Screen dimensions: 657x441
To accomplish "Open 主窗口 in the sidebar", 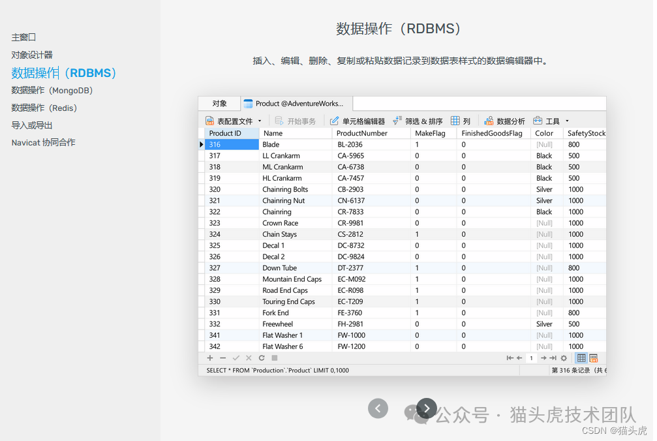I will point(23,37).
